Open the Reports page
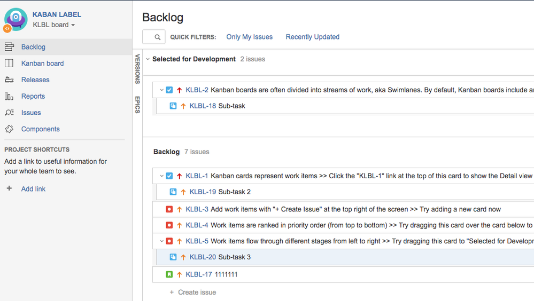This screenshot has width=534, height=301. click(33, 96)
